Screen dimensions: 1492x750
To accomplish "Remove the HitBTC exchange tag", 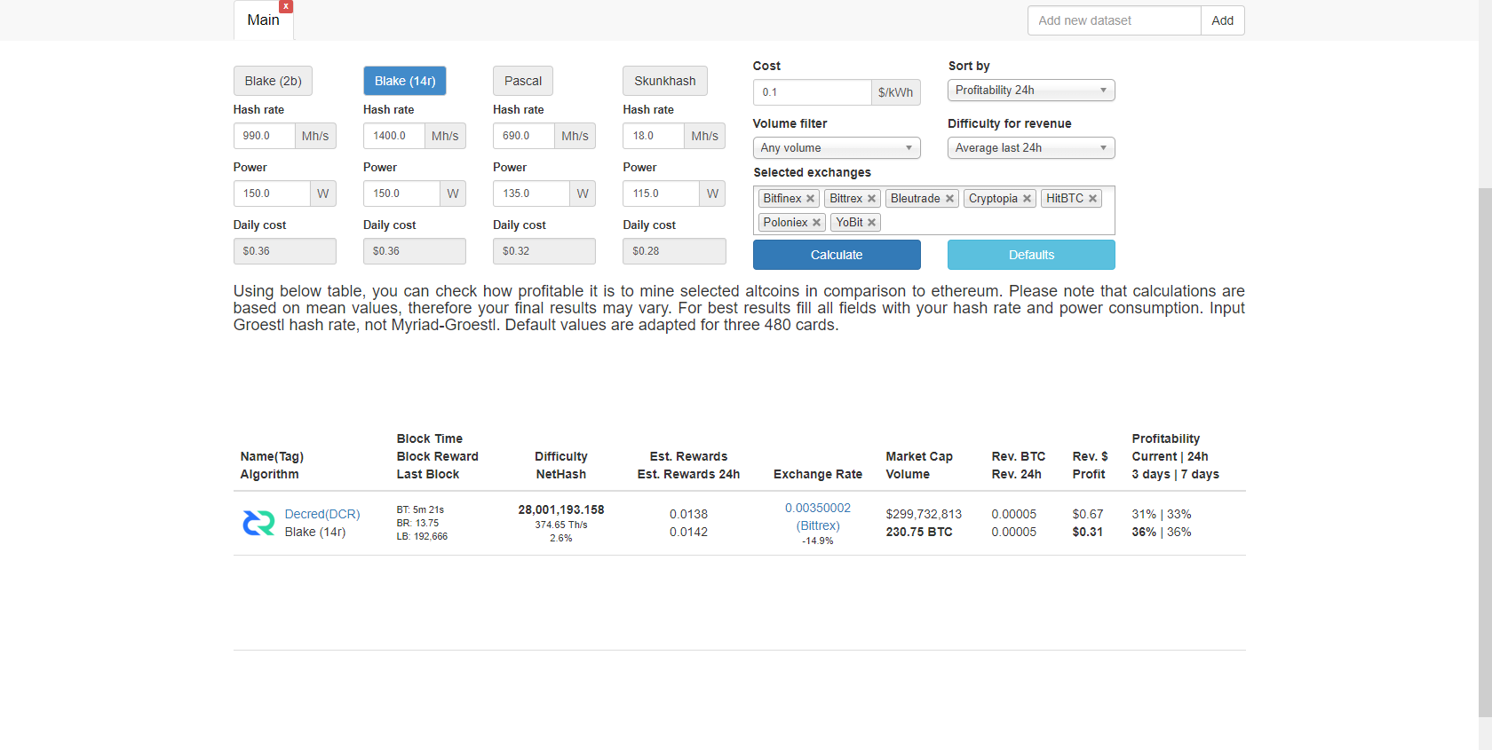I will [1092, 199].
